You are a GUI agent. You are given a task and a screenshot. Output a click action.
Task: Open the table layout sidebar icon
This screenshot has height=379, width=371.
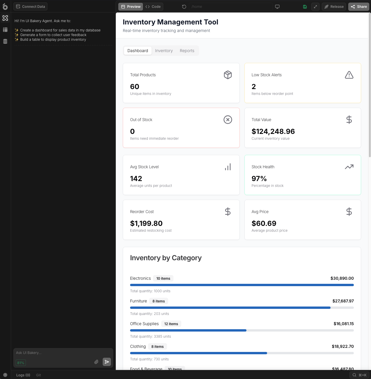click(5, 30)
